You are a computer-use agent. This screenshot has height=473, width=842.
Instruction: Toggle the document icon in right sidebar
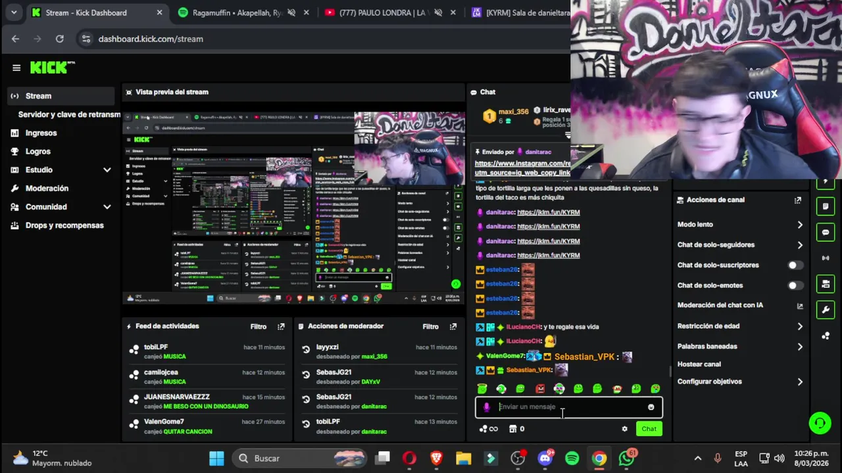tap(826, 206)
